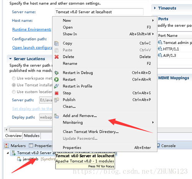Select Use custom location radio button
Image resolution: width=192 pixels, height=179 pixels.
coord(14,92)
